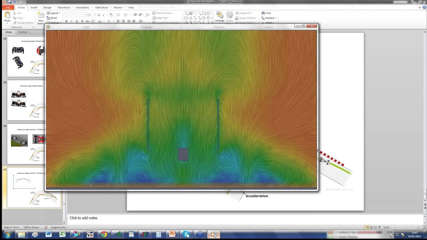This screenshot has width=427, height=240.
Task: Expand the Replace dropdown arrow
Action: (x=276, y=18)
